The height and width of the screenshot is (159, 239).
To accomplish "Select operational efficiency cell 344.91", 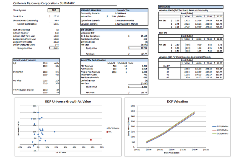I will coord(219,77).
